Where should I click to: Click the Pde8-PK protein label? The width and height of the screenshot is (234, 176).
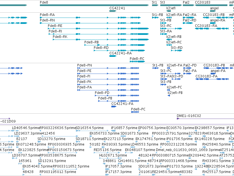(x=84, y=82)
